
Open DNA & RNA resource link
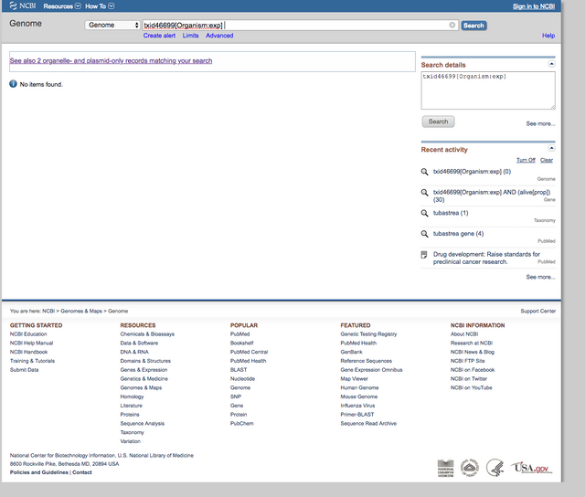click(x=134, y=352)
